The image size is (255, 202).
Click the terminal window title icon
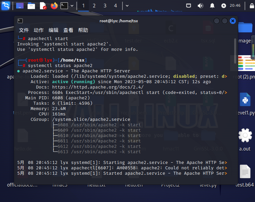click(x=20, y=21)
